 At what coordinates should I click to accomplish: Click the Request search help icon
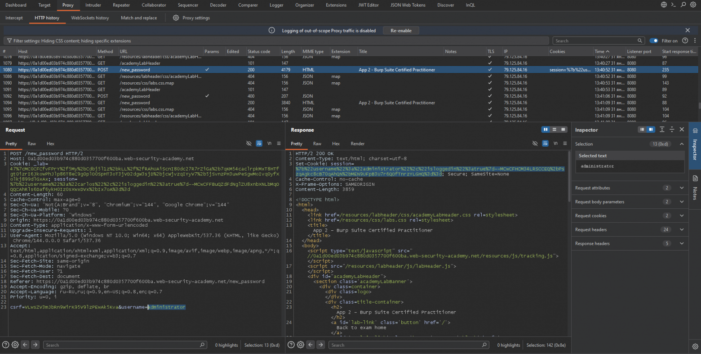coord(5,345)
